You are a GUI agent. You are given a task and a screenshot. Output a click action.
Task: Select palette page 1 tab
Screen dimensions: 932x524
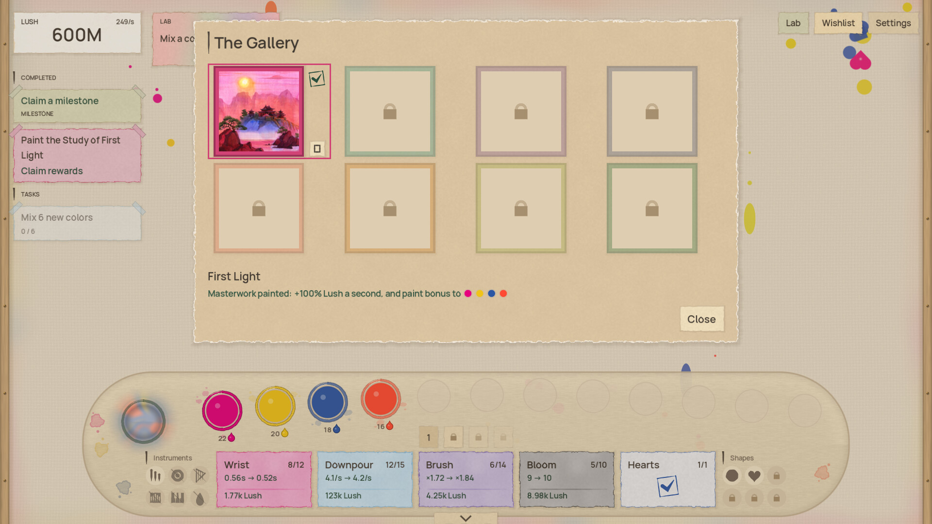click(x=429, y=437)
